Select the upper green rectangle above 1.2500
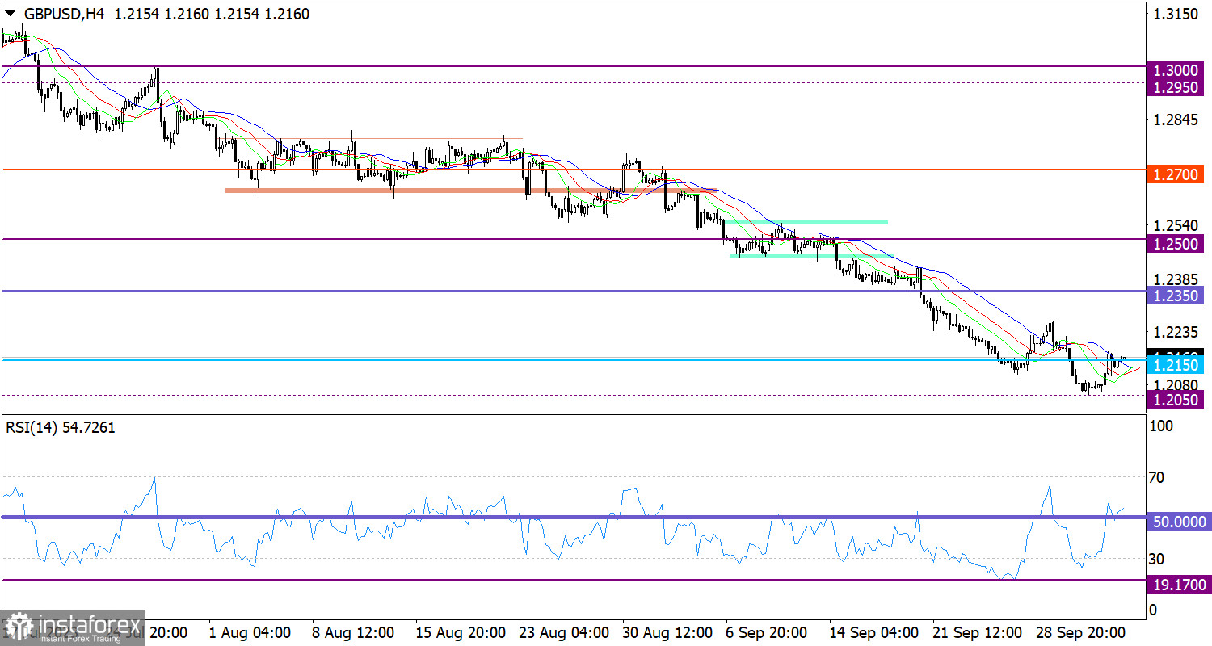The width and height of the screenshot is (1212, 646). tap(806, 221)
